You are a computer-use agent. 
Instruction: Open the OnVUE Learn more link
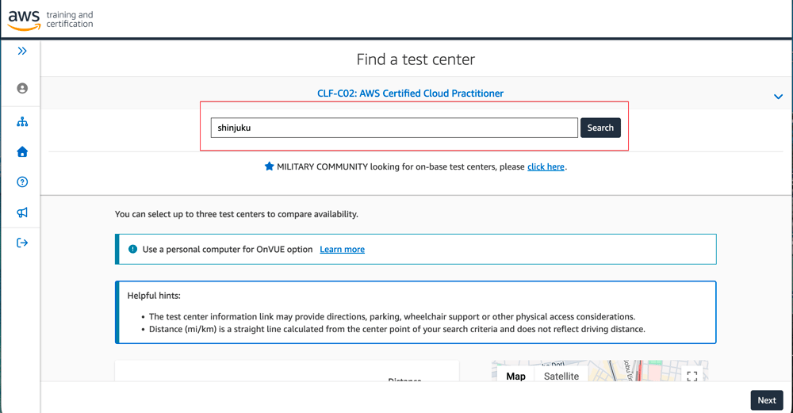342,249
